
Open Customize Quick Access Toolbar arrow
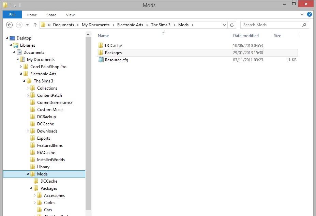(15, 5)
